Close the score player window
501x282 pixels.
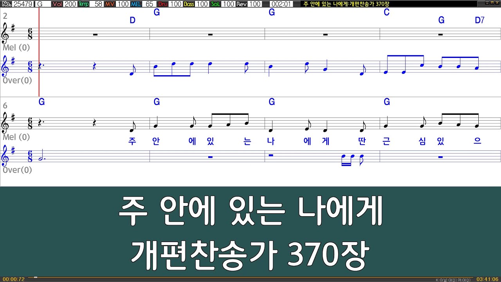497,3
